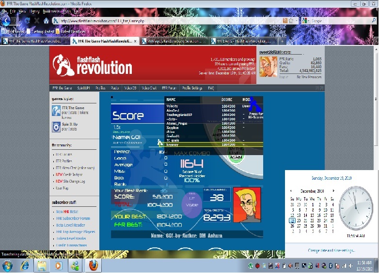Go to the home page icon
The height and width of the screenshot is (273, 379).
[x=46, y=21]
